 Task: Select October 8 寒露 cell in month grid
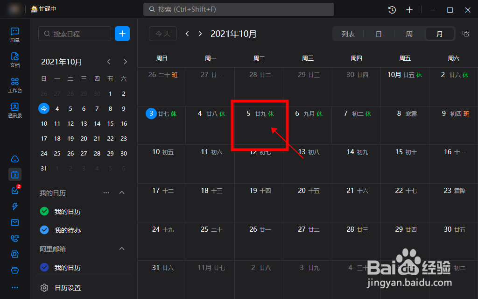(x=405, y=125)
